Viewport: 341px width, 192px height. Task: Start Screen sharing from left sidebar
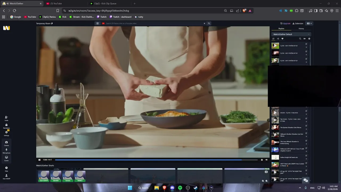click(6, 158)
